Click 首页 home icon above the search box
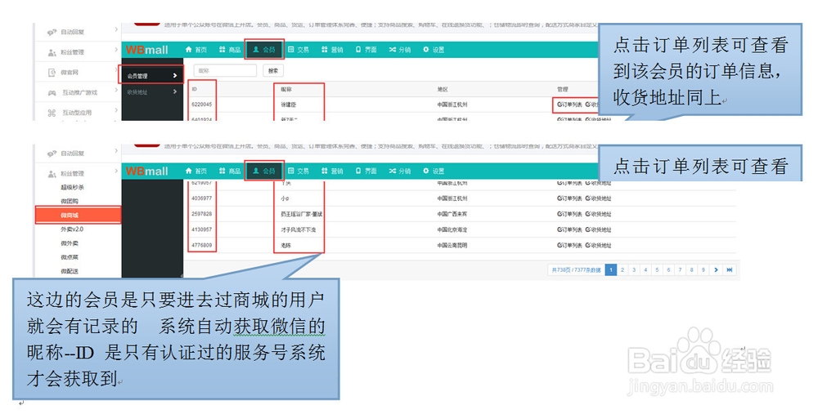 tap(189, 50)
